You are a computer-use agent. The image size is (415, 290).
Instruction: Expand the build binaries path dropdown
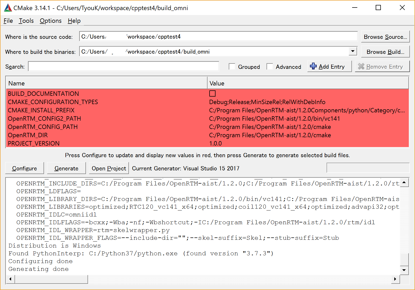(353, 51)
